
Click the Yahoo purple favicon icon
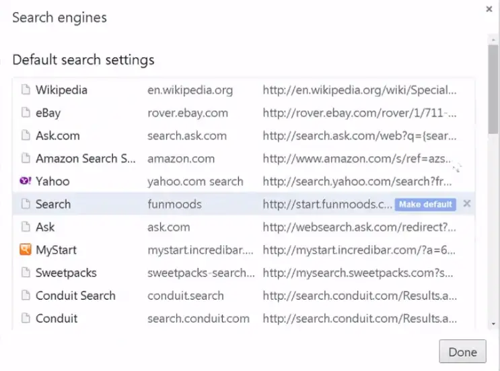26,181
